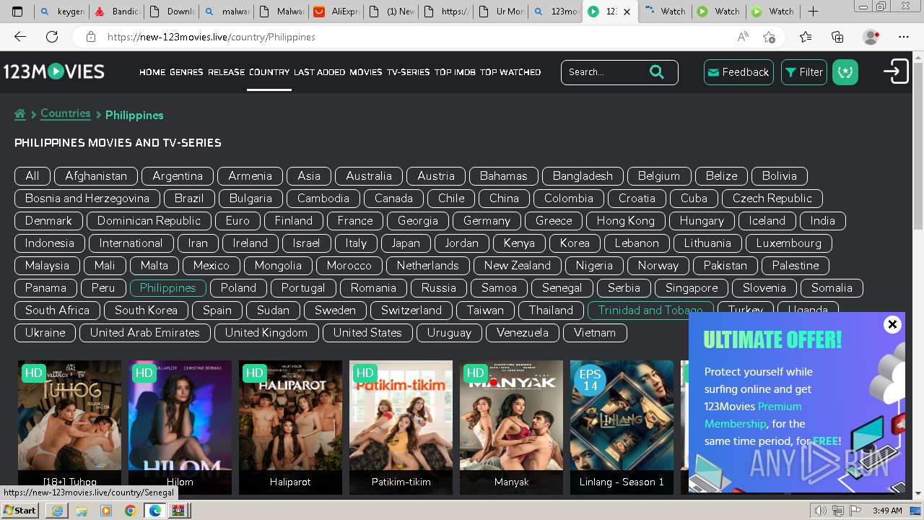Launch Internet Explorer from taskbar
The width and height of the screenshot is (924, 520).
point(57,511)
